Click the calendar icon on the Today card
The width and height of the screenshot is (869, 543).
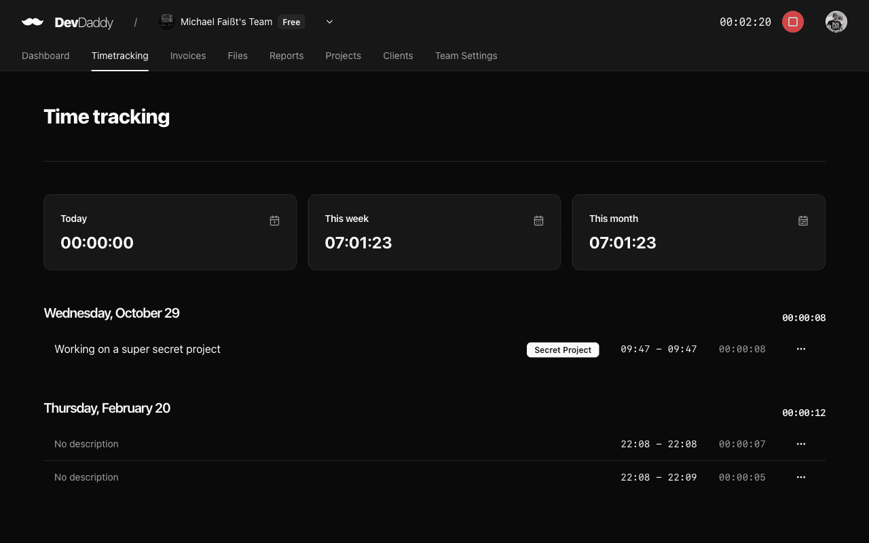274,221
